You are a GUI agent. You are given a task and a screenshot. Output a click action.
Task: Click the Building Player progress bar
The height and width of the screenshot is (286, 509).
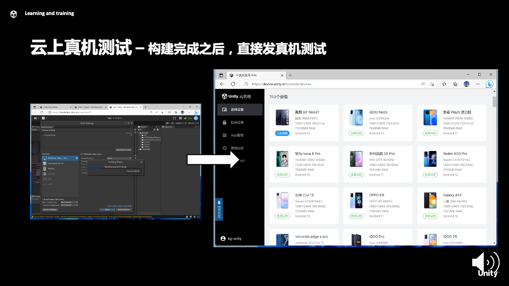point(115,168)
